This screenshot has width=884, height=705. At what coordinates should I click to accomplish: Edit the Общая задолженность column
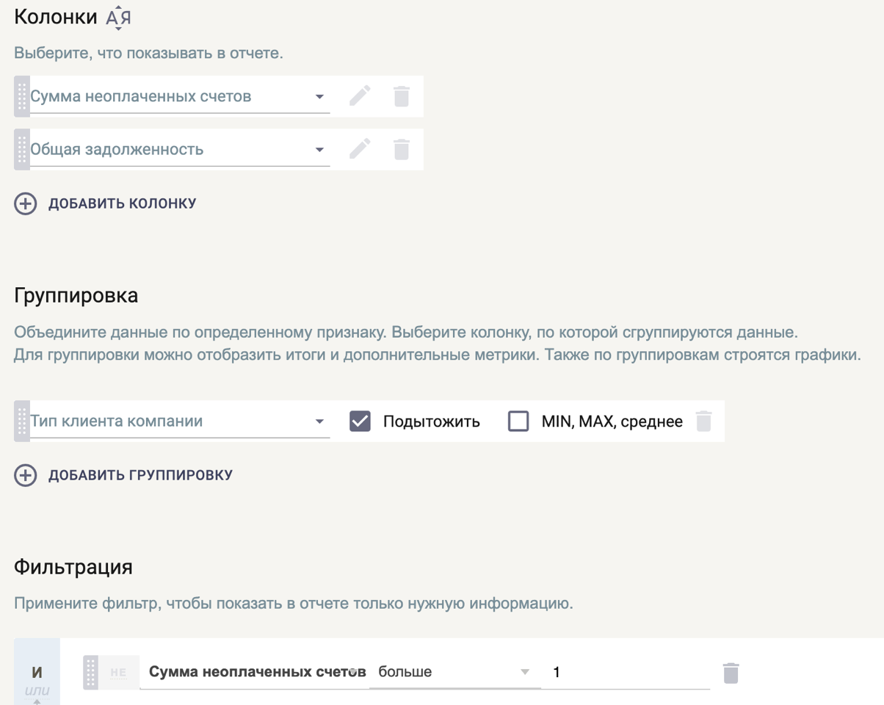[x=360, y=149]
